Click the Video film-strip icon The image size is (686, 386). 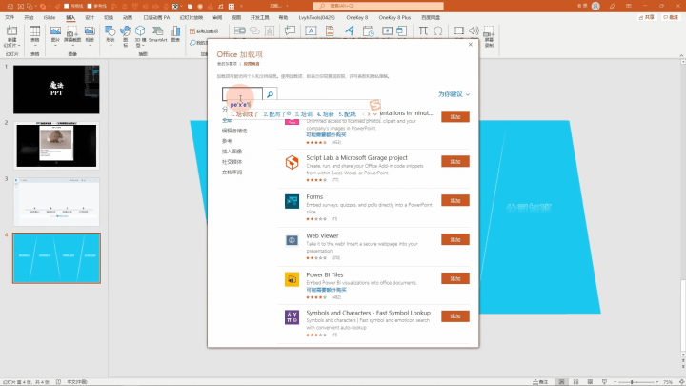[x=458, y=30]
